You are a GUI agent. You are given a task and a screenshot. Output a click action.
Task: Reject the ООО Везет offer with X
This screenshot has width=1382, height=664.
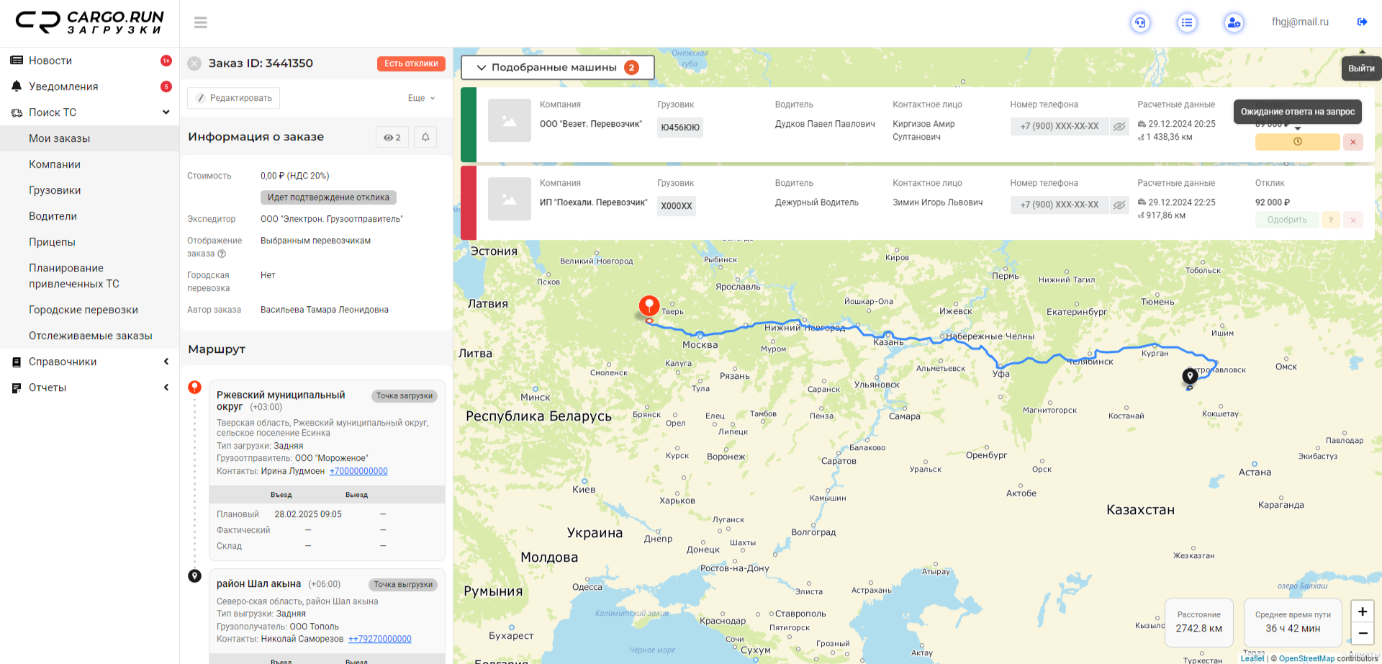(x=1353, y=142)
